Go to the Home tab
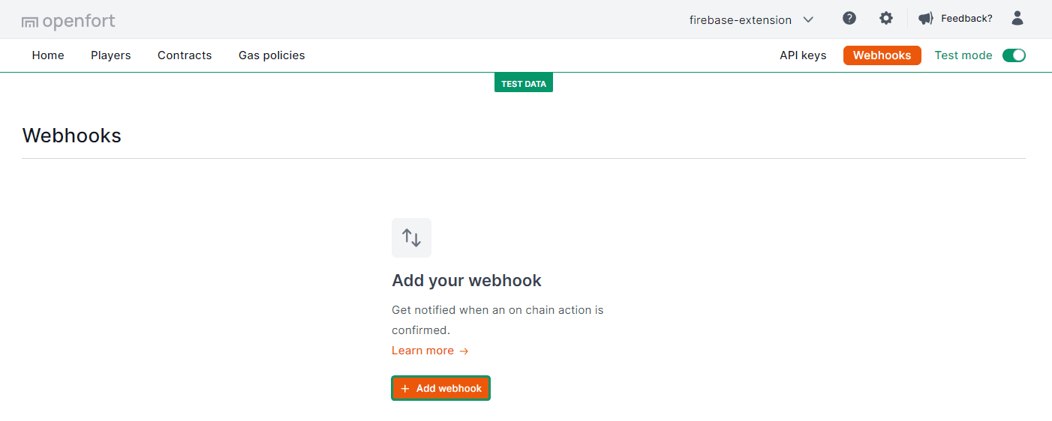Screen dimensions: 1052x421 pos(48,55)
